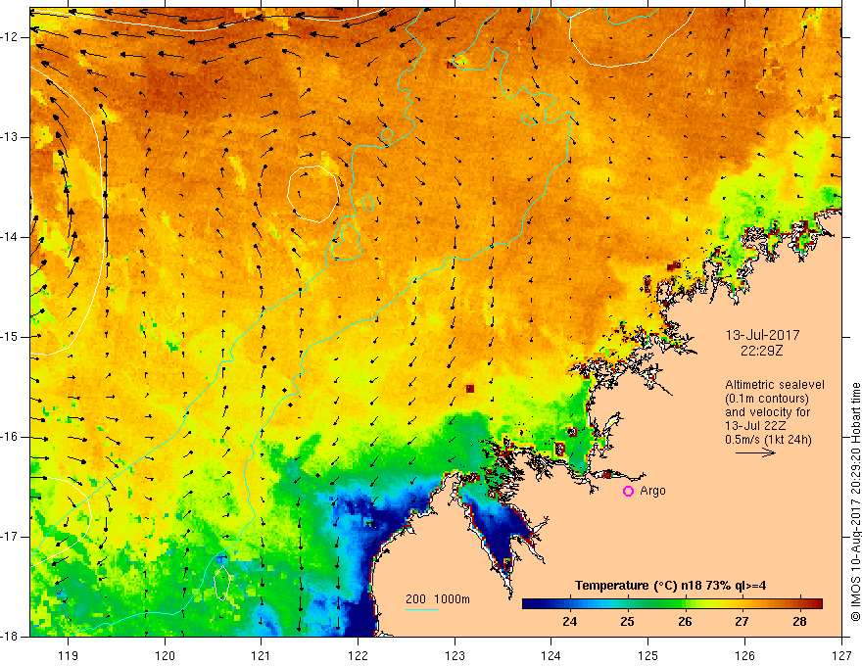The width and height of the screenshot is (862, 666).
Task: Click the 22:29Z time text
Action: click(761, 350)
